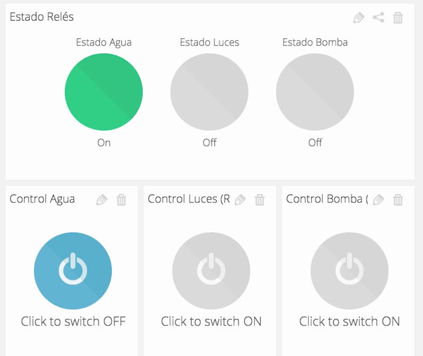423x356 pixels.
Task: Click the "Click to switch OFF" label
Action: coord(73,321)
